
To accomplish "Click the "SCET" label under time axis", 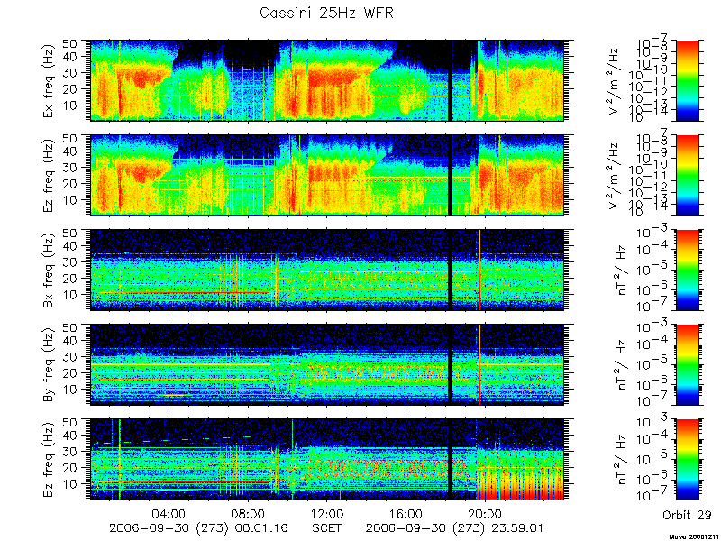I will point(327,527).
